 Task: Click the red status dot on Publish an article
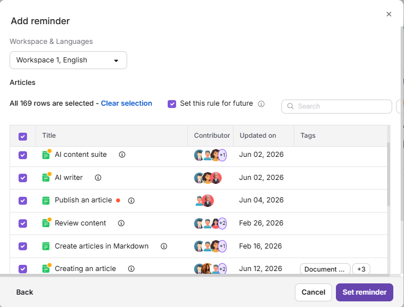[118, 200]
